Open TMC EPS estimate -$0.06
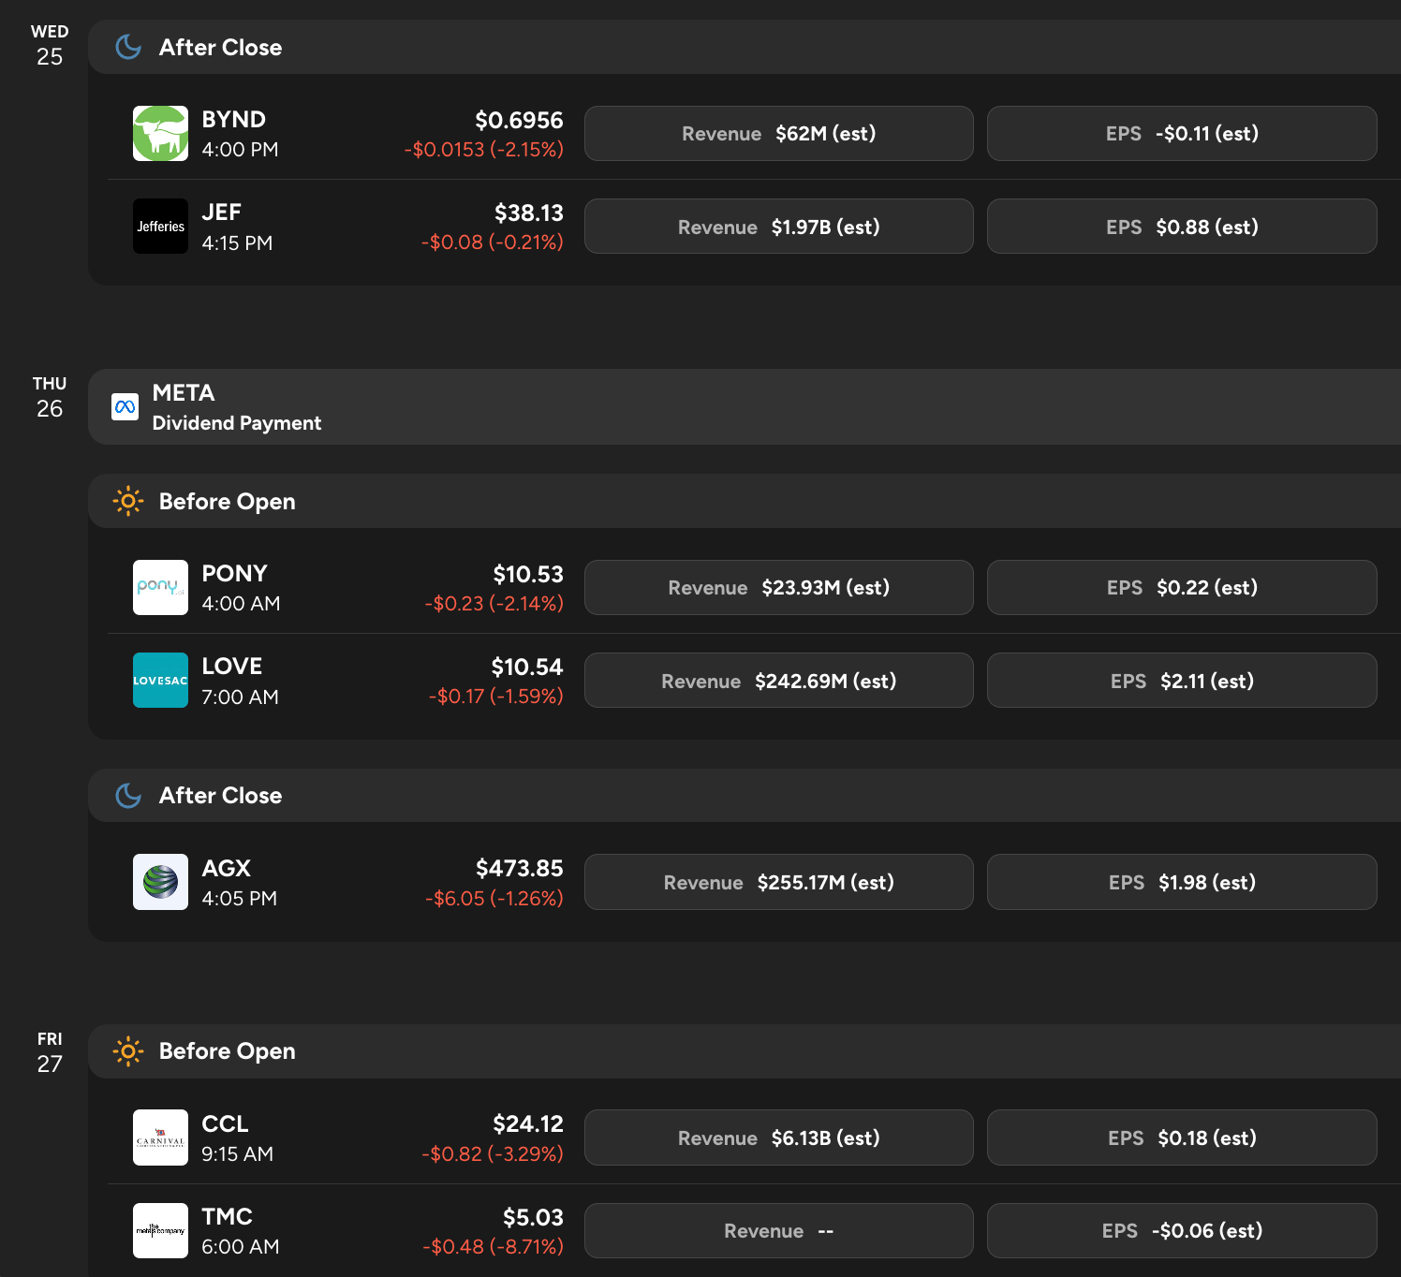This screenshot has height=1277, width=1401. (1182, 1230)
